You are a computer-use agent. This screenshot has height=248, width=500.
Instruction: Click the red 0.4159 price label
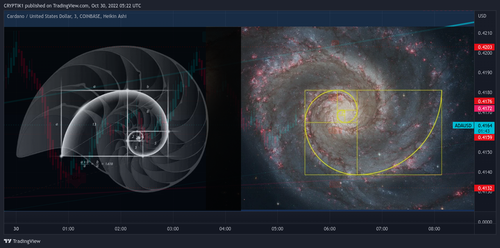click(484, 137)
